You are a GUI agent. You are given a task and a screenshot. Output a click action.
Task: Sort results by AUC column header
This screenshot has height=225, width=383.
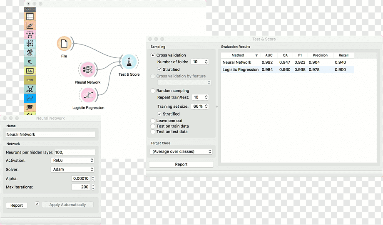pyautogui.click(x=269, y=55)
